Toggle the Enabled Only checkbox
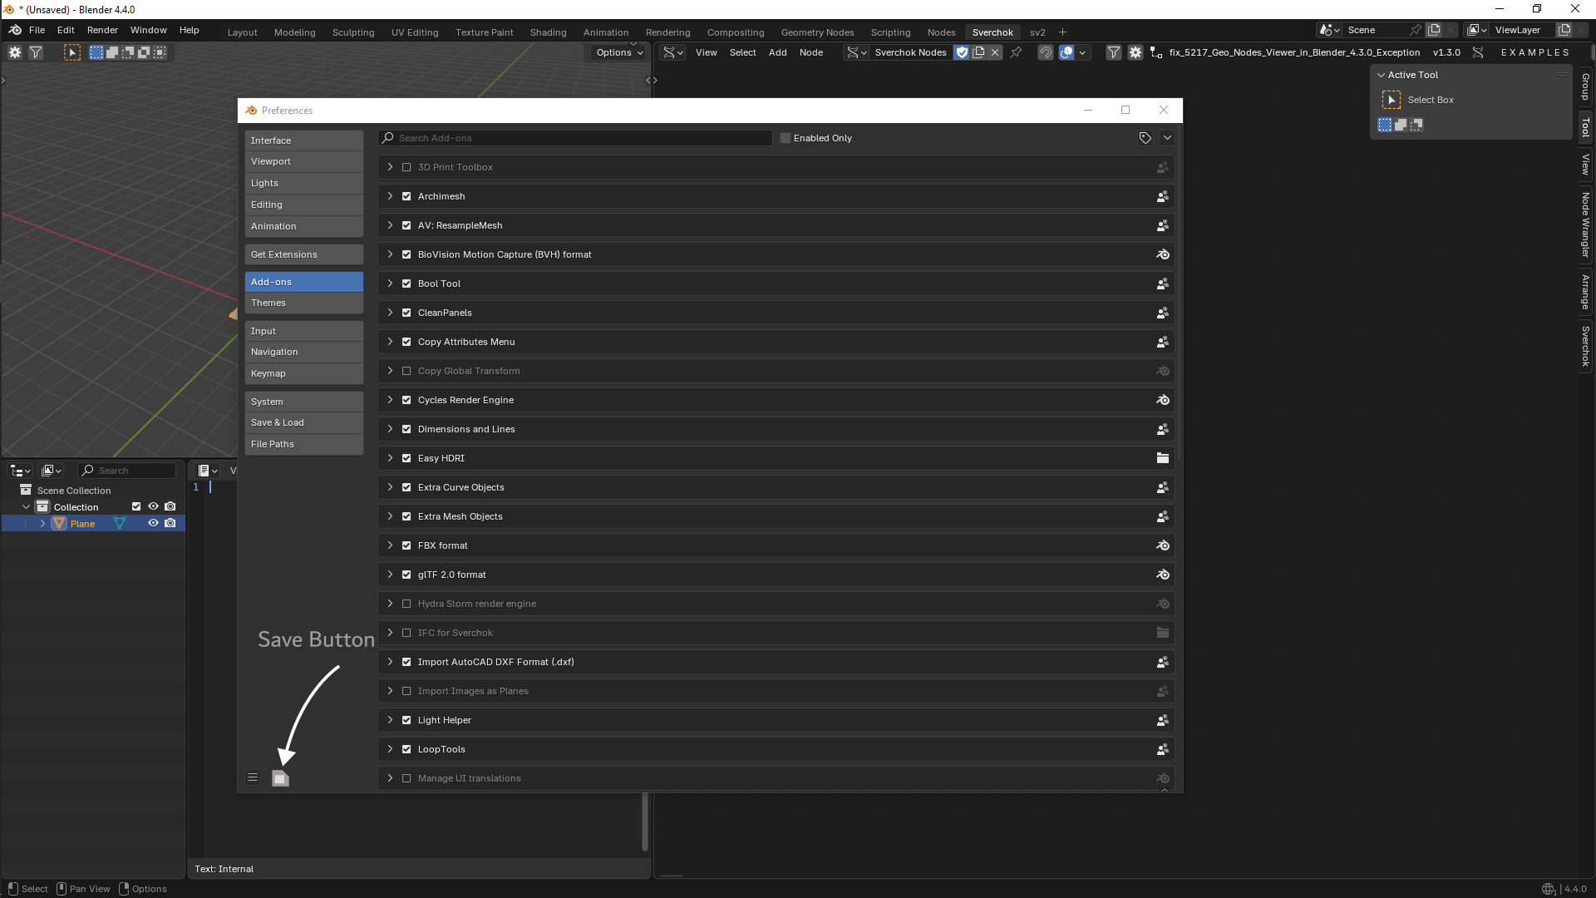 pos(786,138)
